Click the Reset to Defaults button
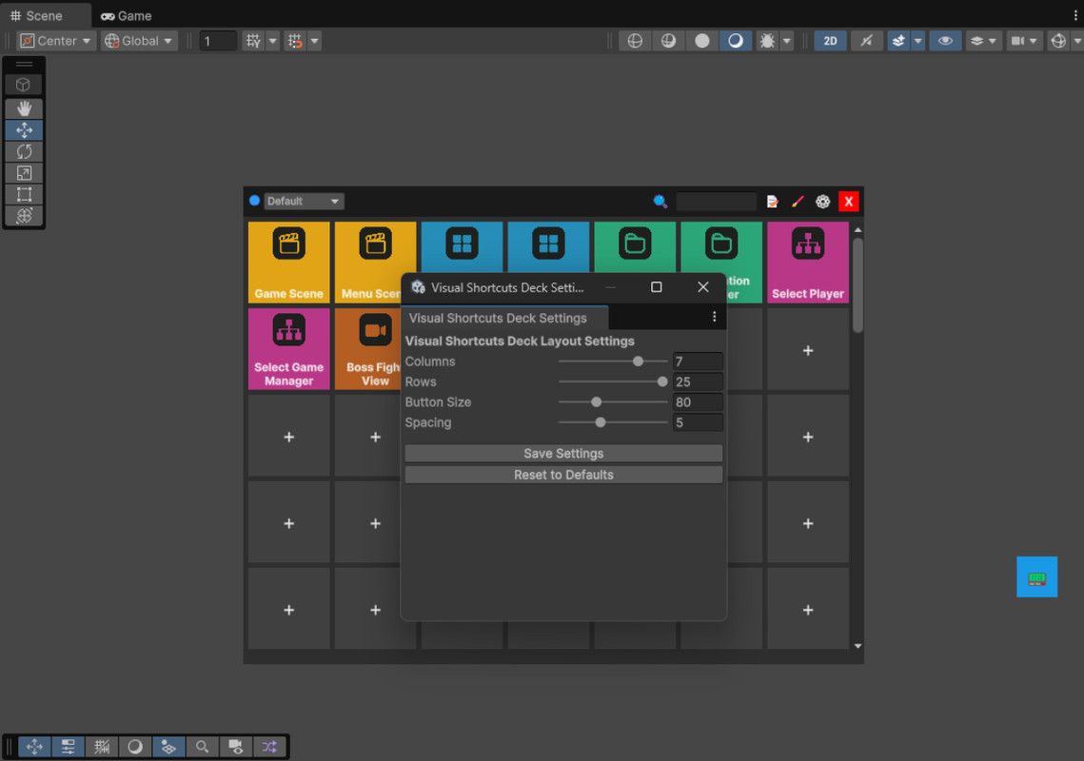Viewport: 1084px width, 761px height. pos(563,474)
